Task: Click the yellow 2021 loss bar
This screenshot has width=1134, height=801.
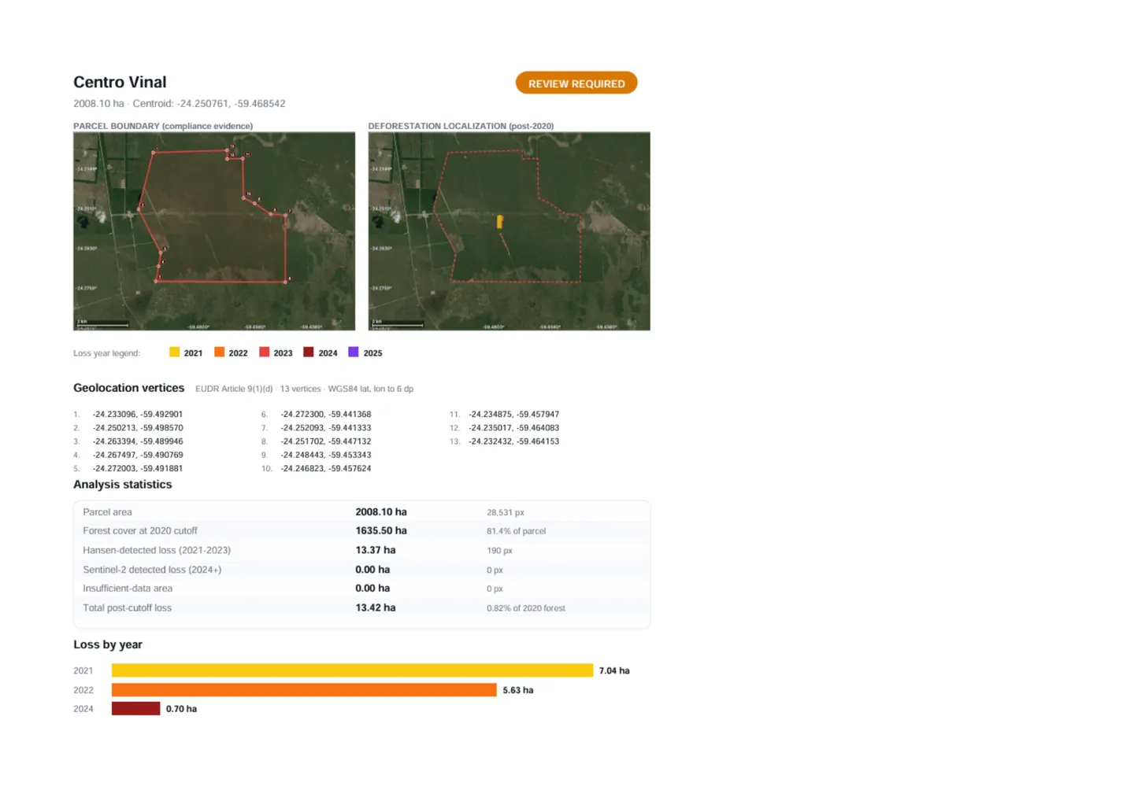Action: [x=352, y=670]
